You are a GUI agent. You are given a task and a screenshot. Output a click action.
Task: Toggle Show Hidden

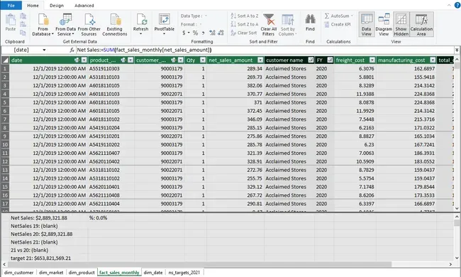(401, 24)
